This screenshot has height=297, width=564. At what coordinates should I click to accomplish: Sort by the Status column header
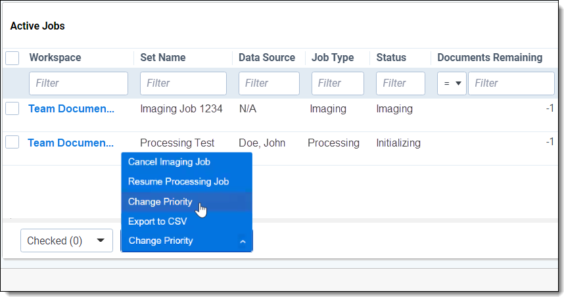[x=391, y=58]
